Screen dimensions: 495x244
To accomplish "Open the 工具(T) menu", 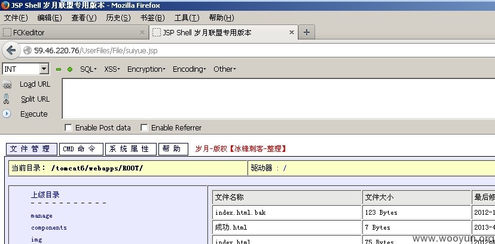I will (187, 18).
